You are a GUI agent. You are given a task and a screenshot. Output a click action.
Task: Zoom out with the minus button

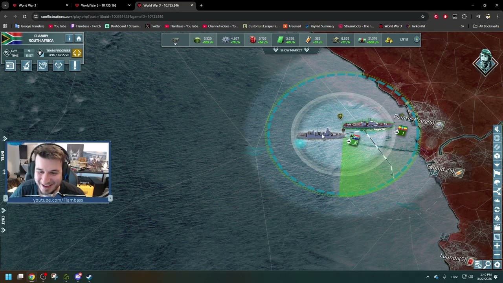tap(497, 255)
